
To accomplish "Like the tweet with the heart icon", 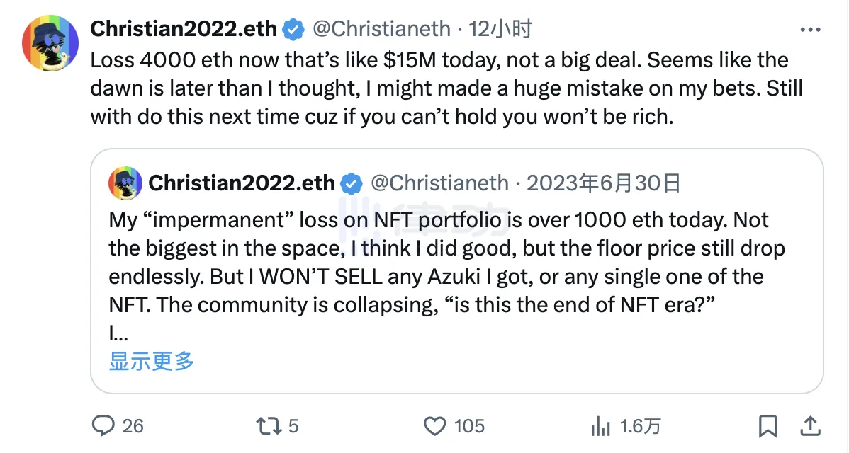I will tap(434, 426).
